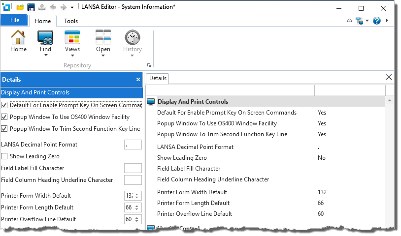The width and height of the screenshot is (401, 236).
Task: Close the left Details panel
Action: coord(138,79)
